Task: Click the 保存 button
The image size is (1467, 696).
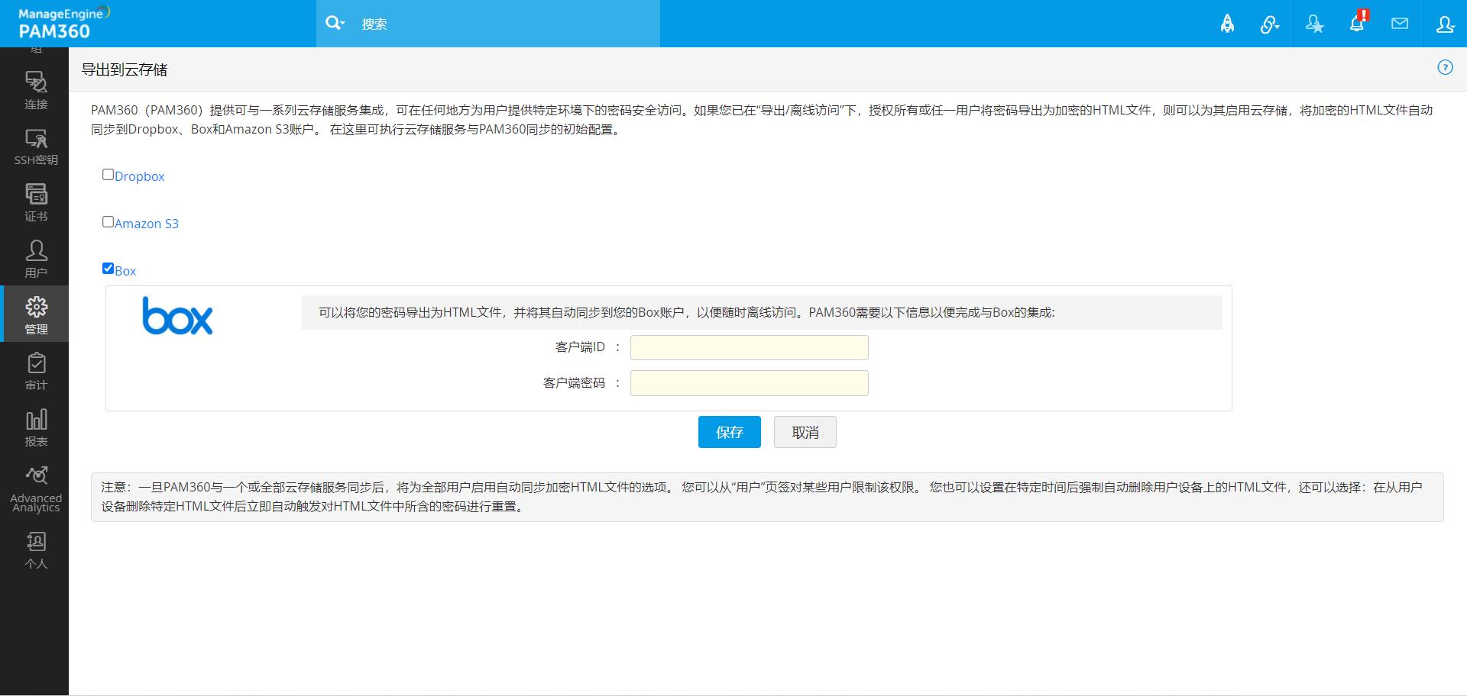Action: 729,432
